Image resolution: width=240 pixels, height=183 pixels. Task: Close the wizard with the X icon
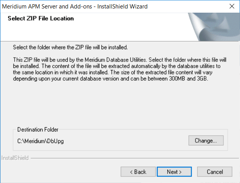coord(232,6)
